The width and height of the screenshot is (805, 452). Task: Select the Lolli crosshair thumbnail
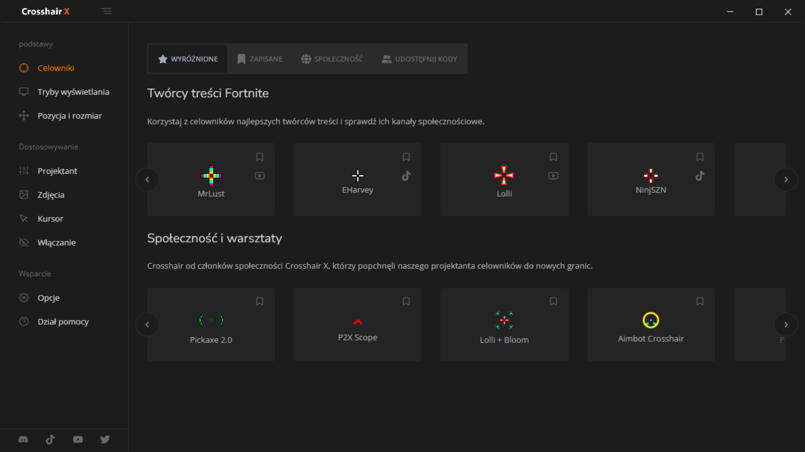(x=504, y=176)
